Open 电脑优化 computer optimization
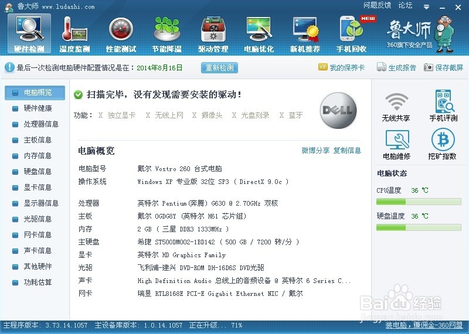Image resolution: width=469 pixels, height=334 pixels. 259,34
